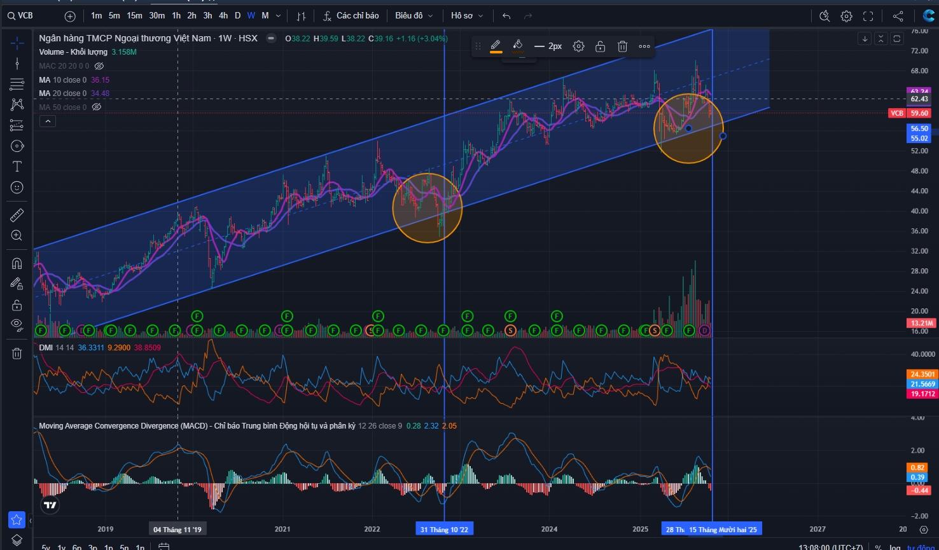Select the Fibonacci and Gann tools
939x550 pixels.
pyautogui.click(x=17, y=84)
